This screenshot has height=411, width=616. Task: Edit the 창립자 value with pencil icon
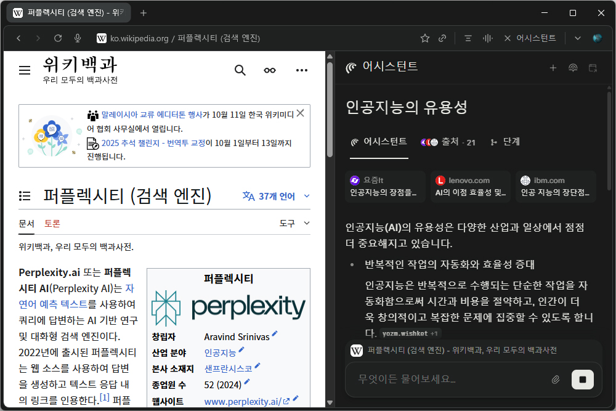275,333
